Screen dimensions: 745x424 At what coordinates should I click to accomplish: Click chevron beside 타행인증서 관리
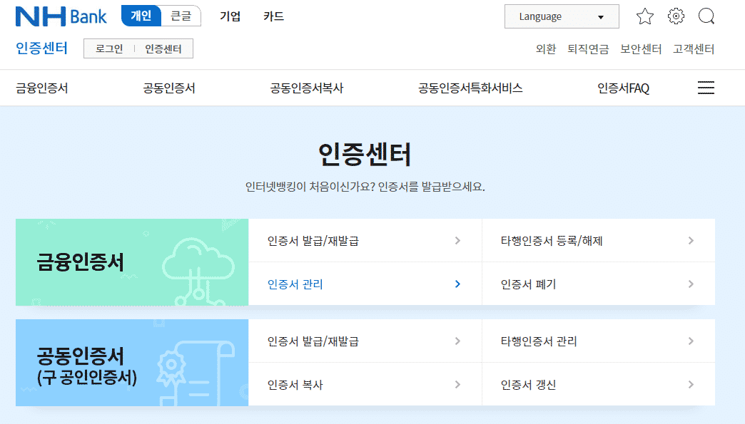(691, 341)
